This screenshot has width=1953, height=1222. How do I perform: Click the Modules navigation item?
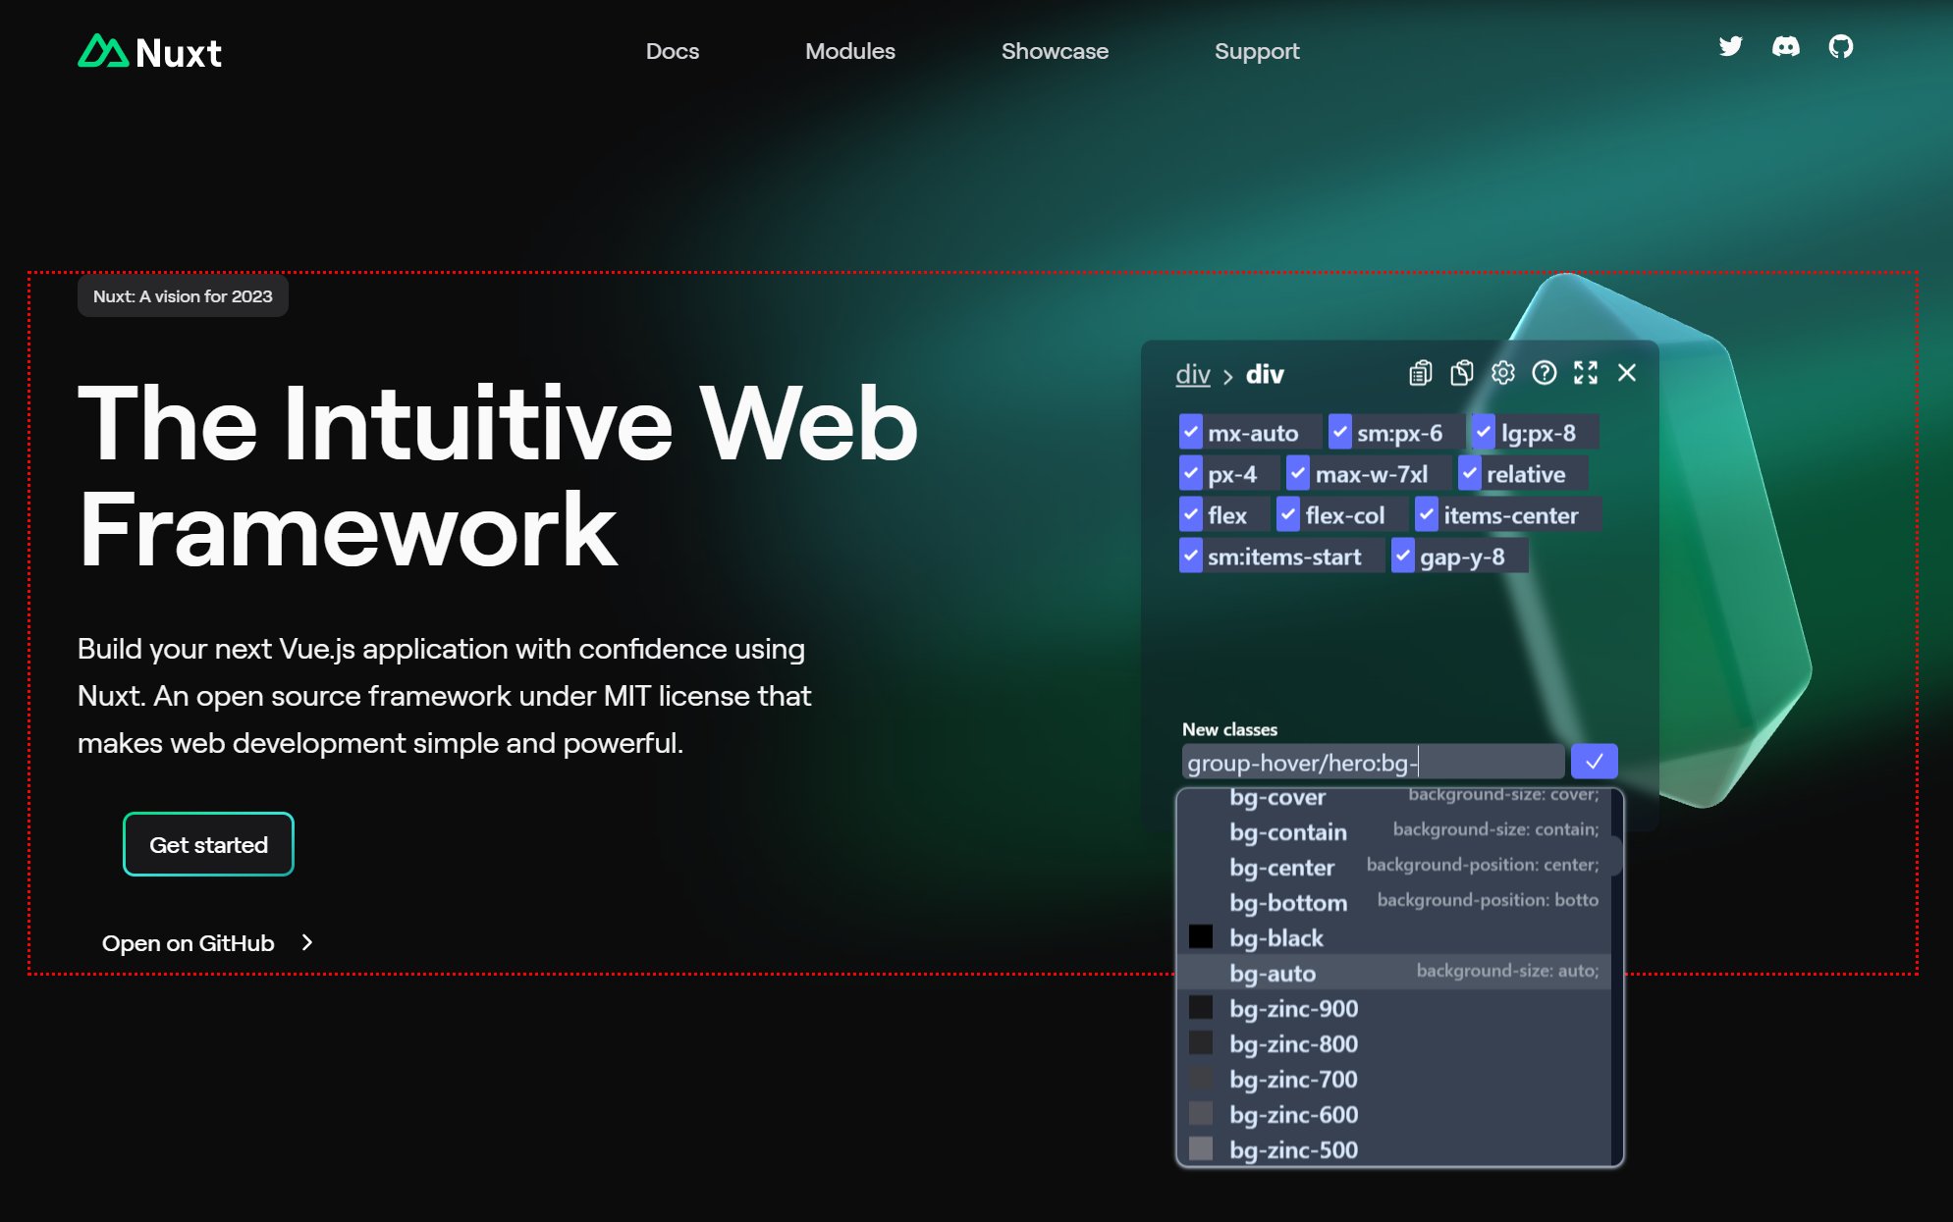[849, 51]
